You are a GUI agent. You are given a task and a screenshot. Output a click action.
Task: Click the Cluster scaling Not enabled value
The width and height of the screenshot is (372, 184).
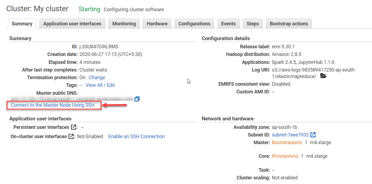(x=285, y=178)
